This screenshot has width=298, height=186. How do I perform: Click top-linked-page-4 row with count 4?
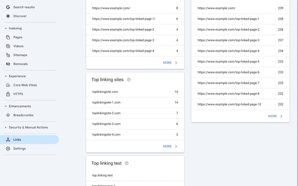tap(135, 51)
